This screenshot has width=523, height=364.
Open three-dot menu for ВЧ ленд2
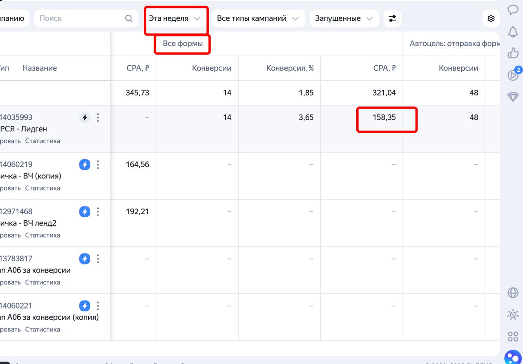(x=98, y=212)
